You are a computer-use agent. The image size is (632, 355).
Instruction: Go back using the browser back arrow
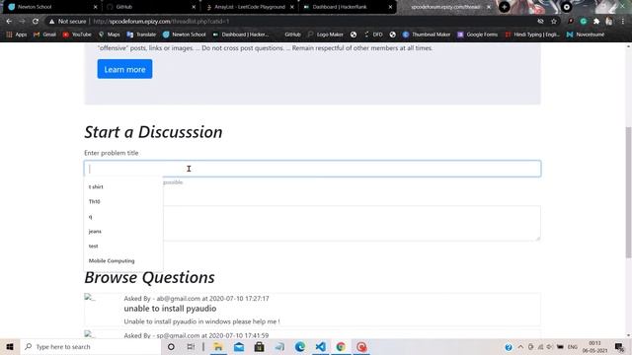pyautogui.click(x=9, y=22)
